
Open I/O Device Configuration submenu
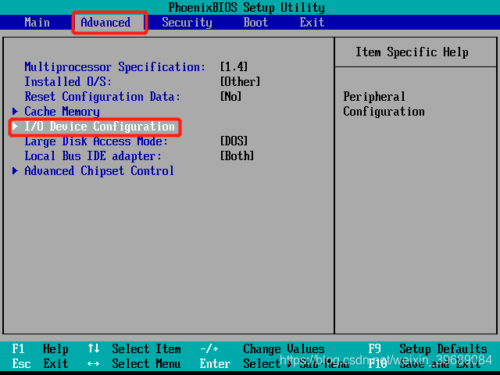tap(99, 127)
